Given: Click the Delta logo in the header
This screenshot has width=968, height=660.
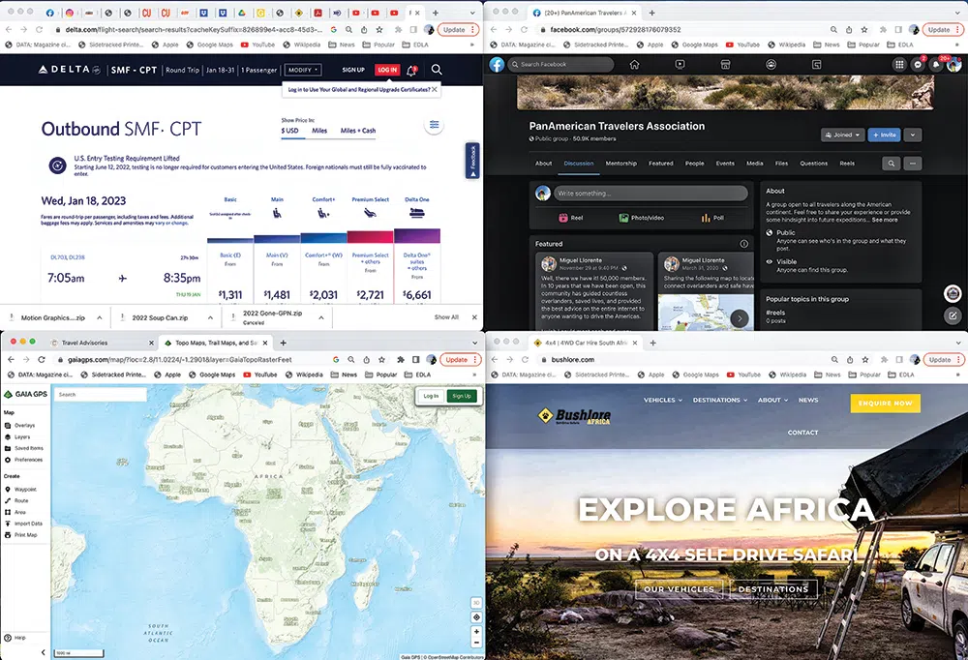Looking at the screenshot, I should pyautogui.click(x=69, y=70).
